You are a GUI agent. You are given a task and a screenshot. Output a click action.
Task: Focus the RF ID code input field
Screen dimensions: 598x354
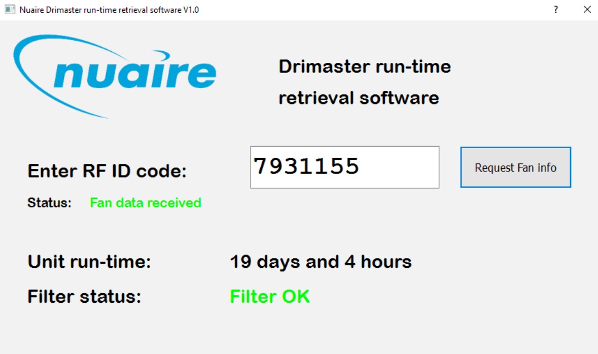[344, 167]
